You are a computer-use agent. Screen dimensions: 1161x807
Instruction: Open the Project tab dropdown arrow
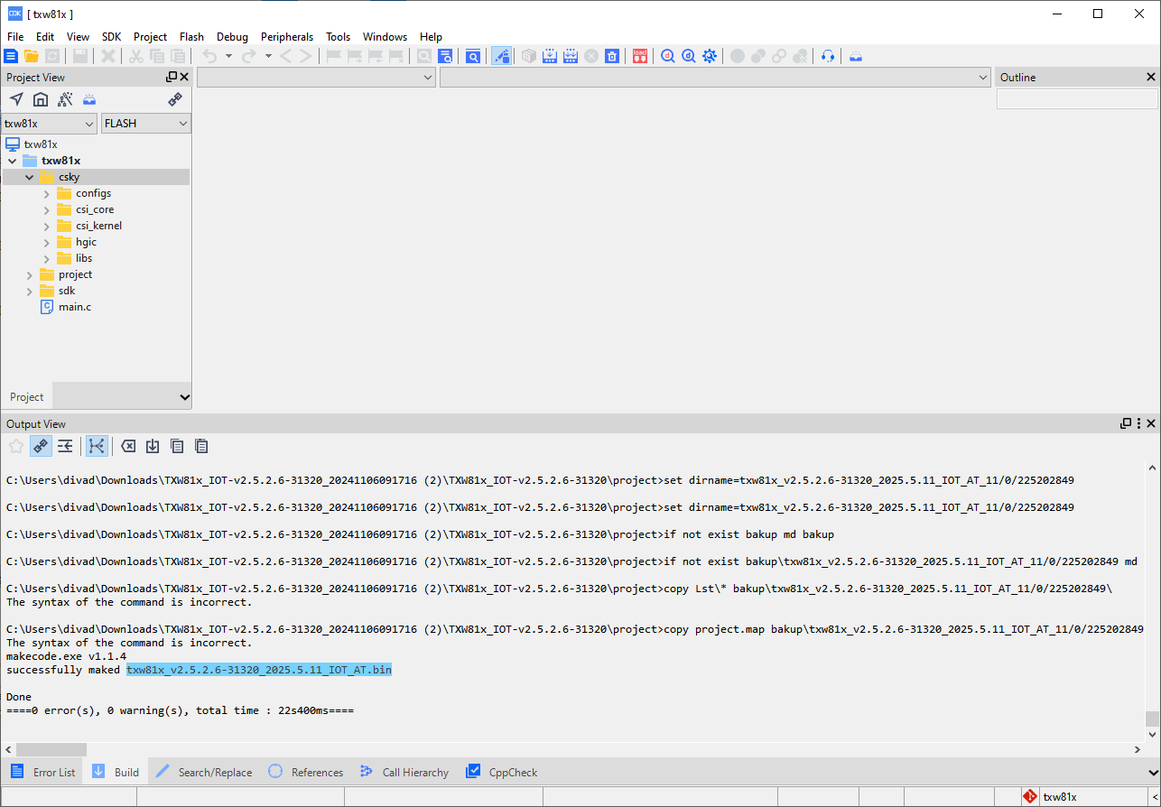[x=185, y=397]
